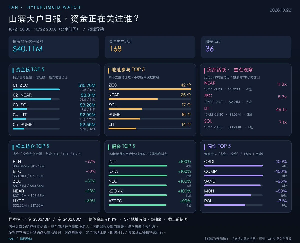Click the "FAN / 指标异动" footer label

click(20, 239)
